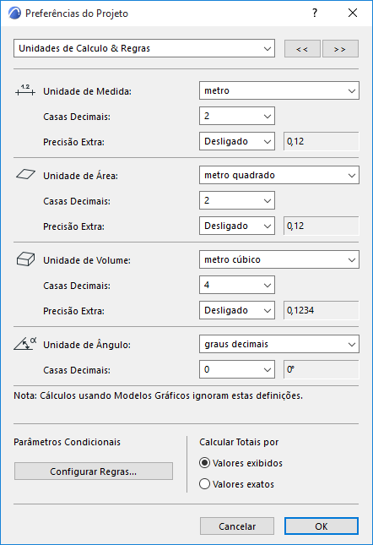Click the ArchiCAD logo in title bar
The height and width of the screenshot is (545, 373).
pyautogui.click(x=14, y=14)
